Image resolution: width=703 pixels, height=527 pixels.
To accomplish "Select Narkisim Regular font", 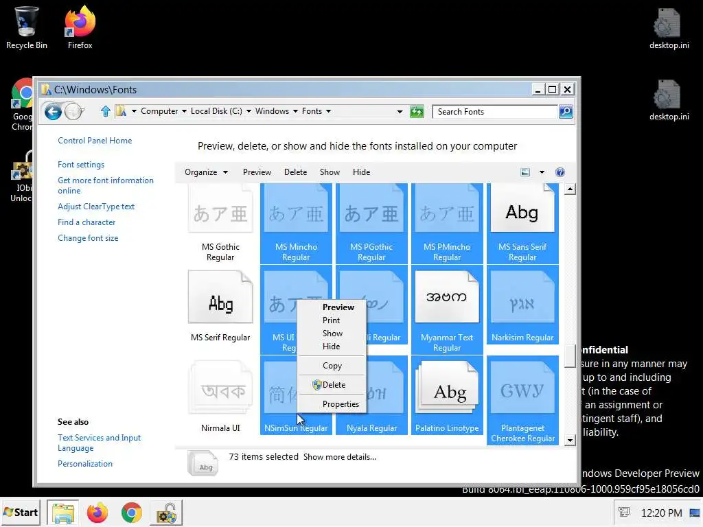I will tap(522, 305).
